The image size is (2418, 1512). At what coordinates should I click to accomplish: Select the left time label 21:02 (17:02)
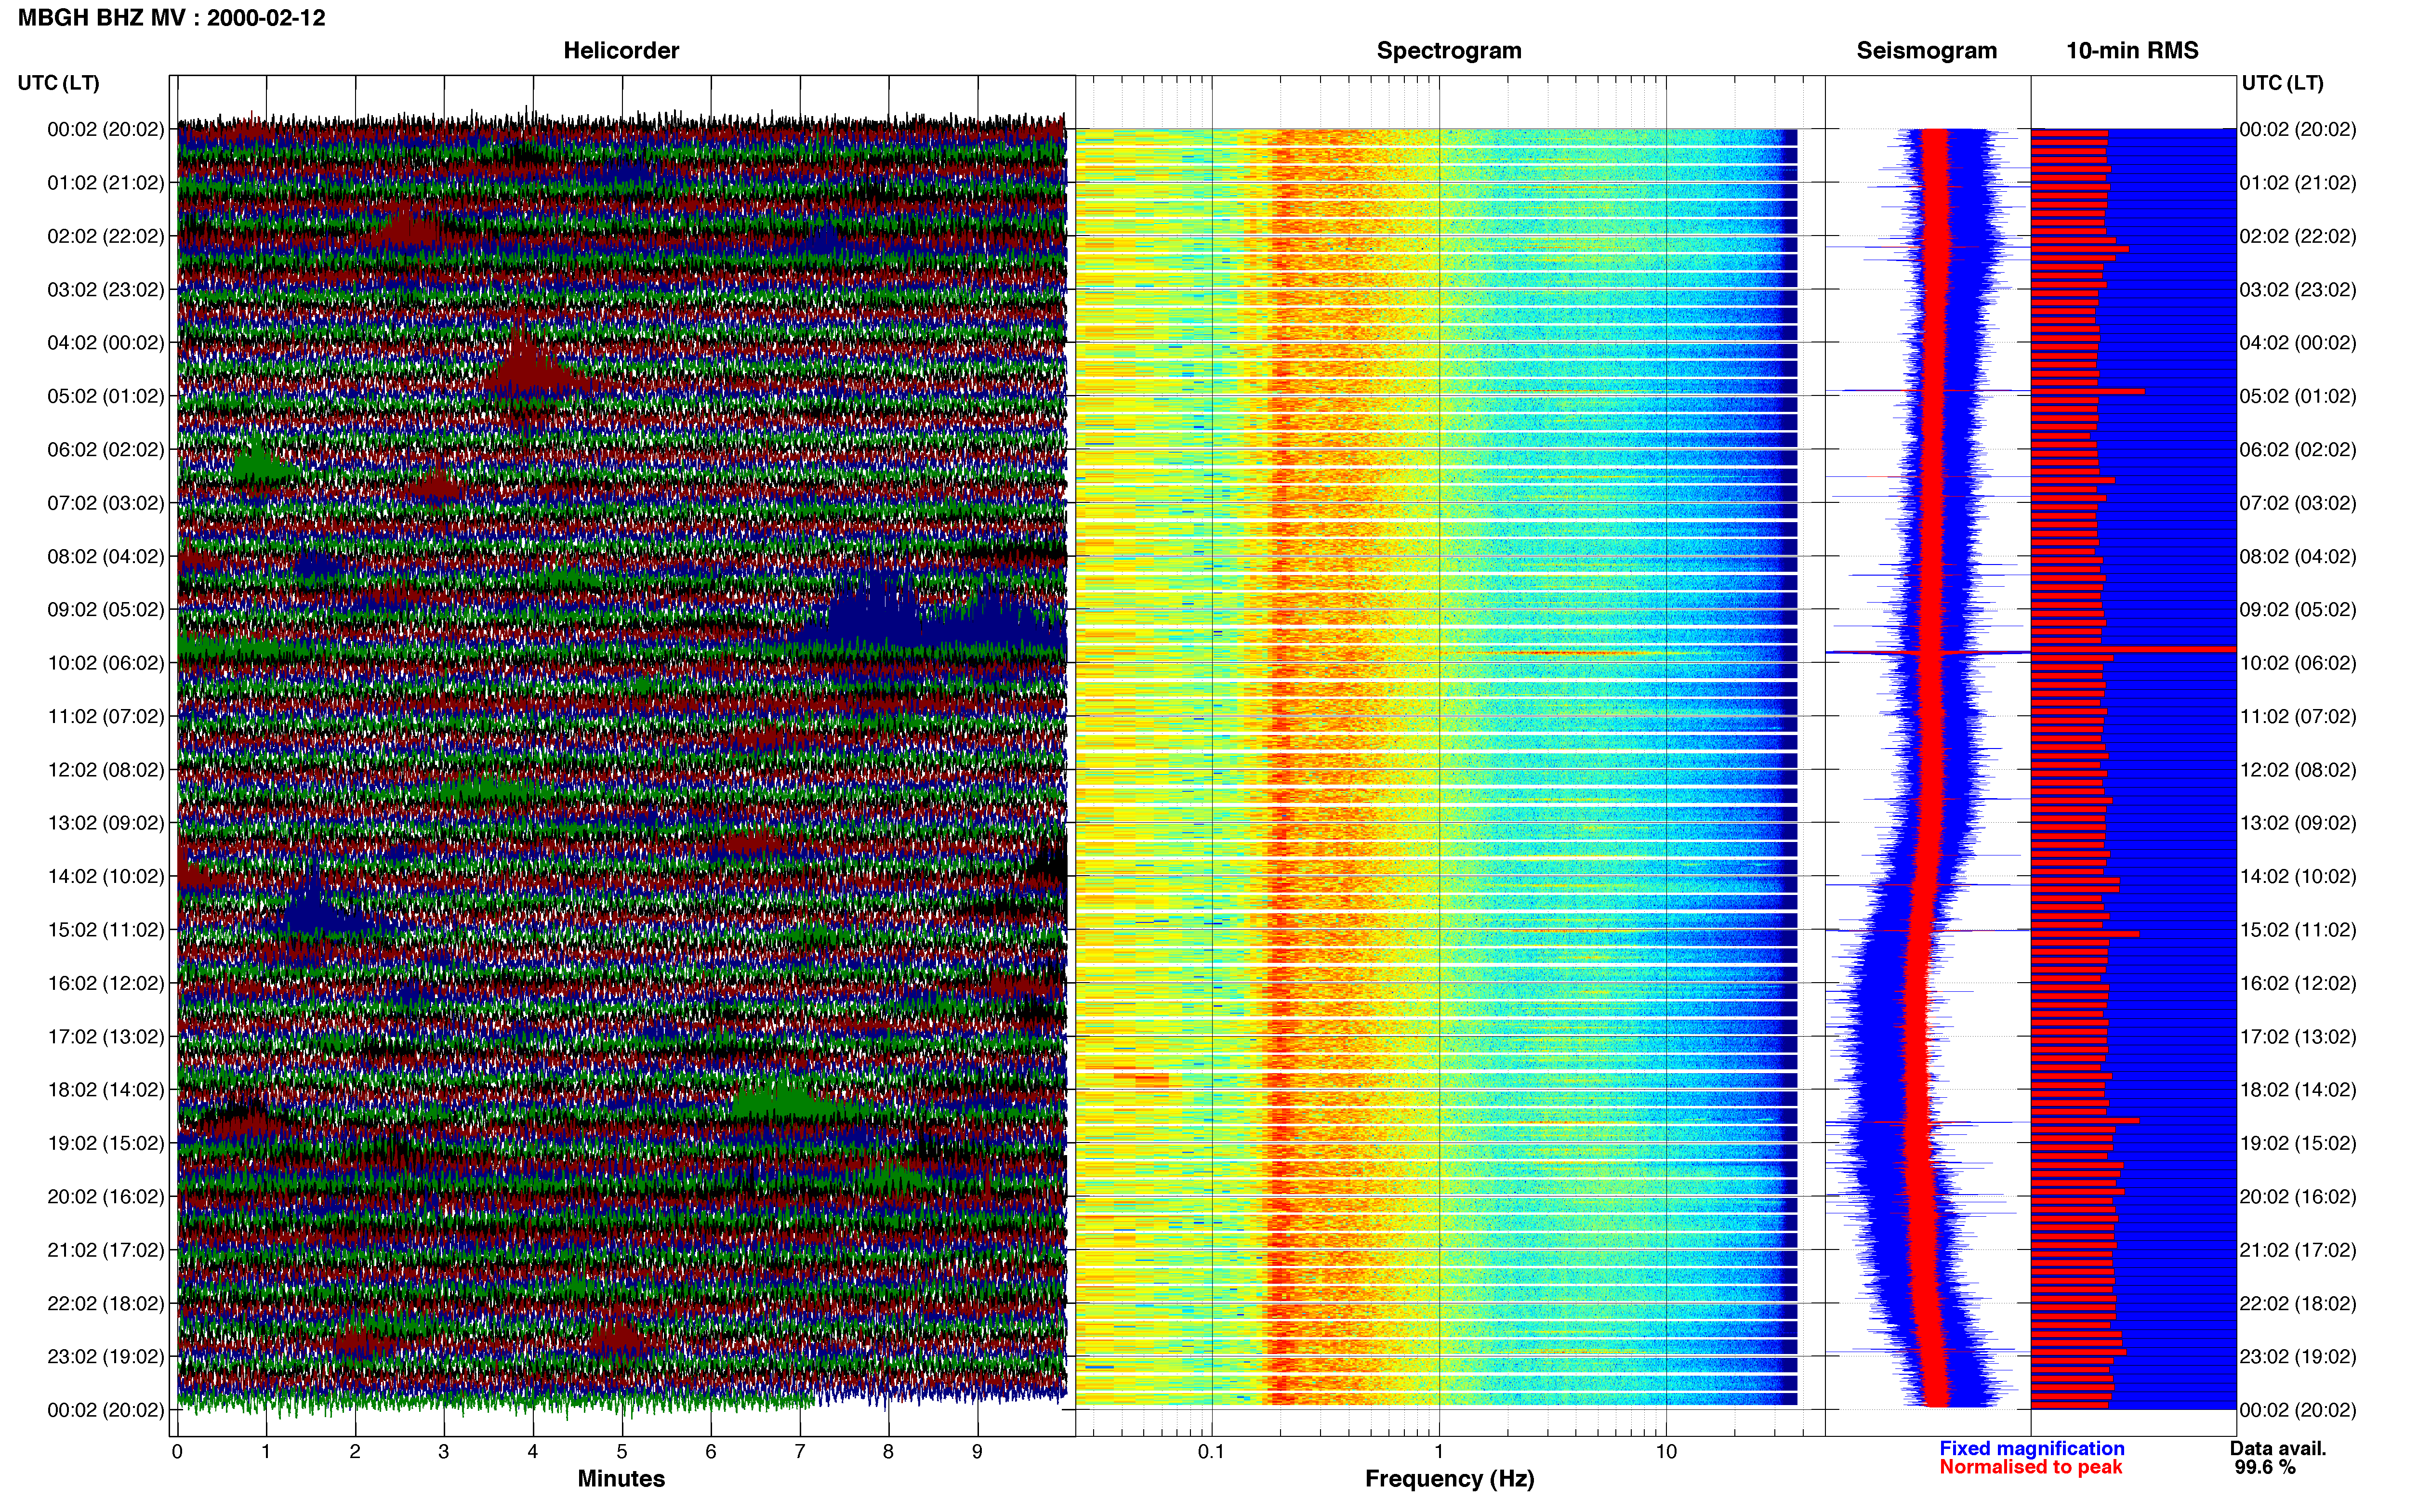click(x=106, y=1250)
